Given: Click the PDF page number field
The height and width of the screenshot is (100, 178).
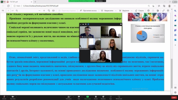Looking at the screenshot, I should [8, 11].
